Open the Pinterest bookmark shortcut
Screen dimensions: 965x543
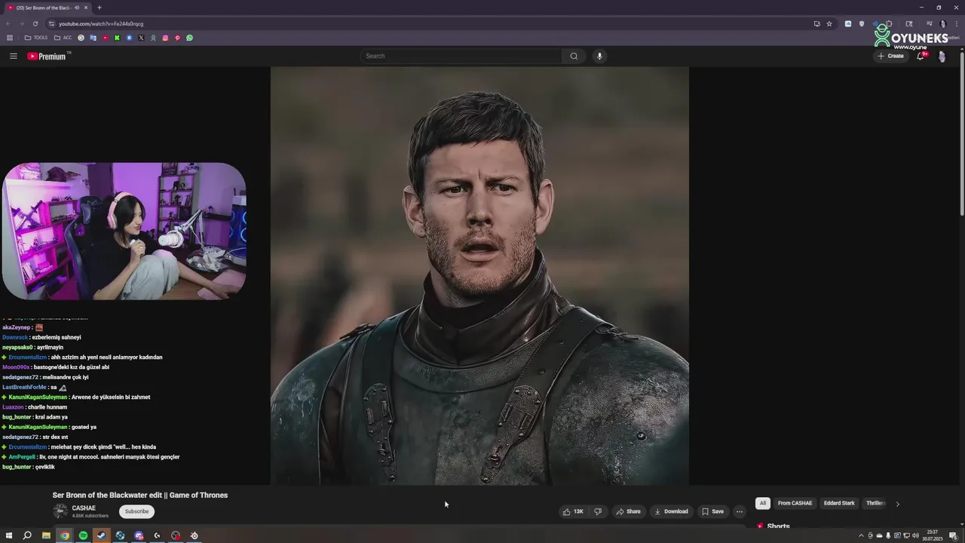(x=177, y=38)
